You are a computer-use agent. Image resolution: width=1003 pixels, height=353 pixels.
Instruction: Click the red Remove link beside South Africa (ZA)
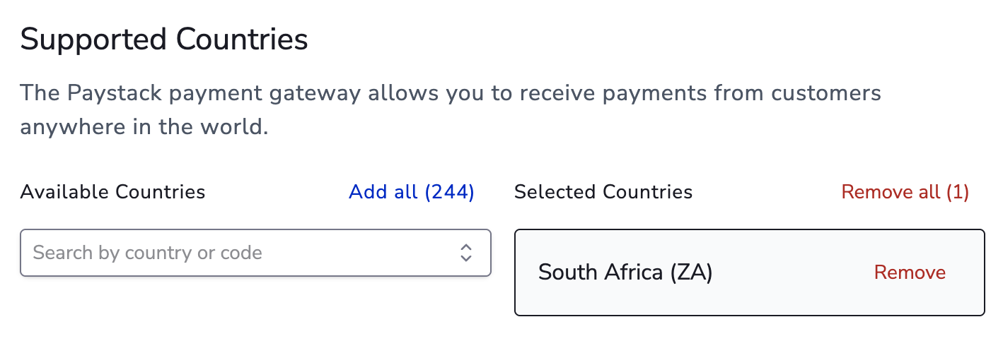coord(910,273)
